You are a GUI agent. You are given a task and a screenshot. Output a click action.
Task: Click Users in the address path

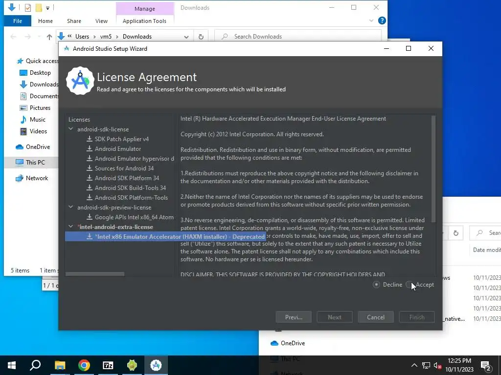coord(82,36)
